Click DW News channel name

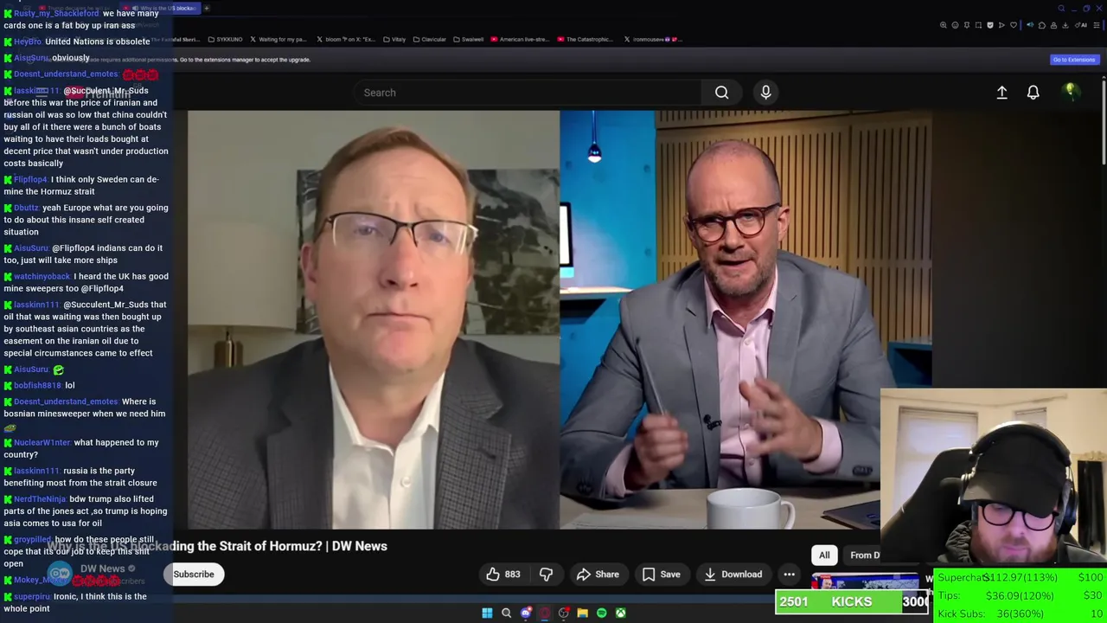click(x=103, y=568)
